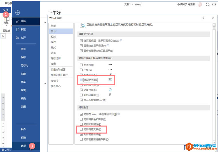Close the Word 选项 dialog
This screenshot has width=218, height=152.
click(213, 18)
